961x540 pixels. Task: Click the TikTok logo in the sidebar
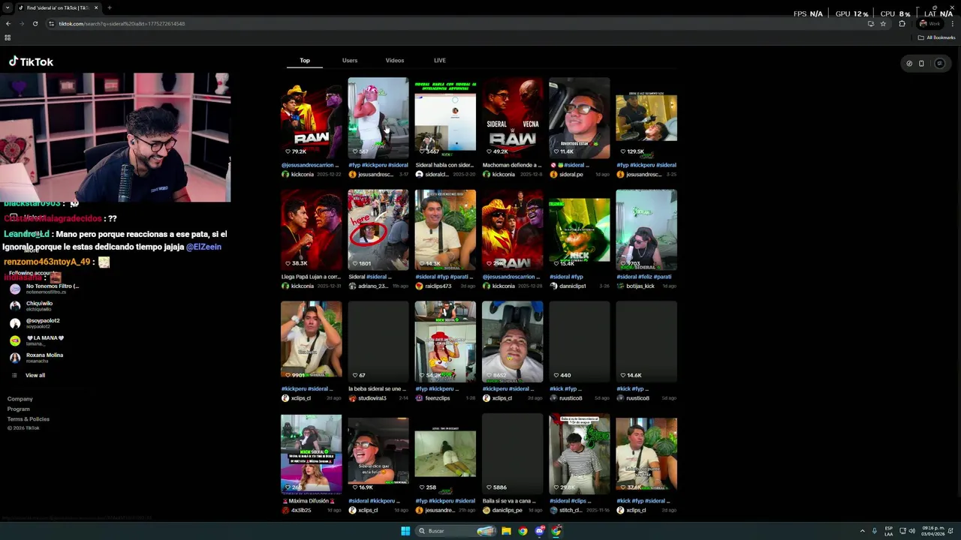click(x=31, y=61)
